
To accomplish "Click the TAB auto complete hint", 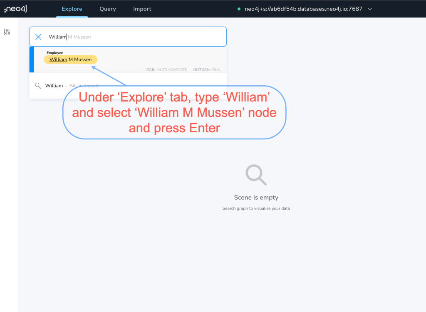I will 166,69.
